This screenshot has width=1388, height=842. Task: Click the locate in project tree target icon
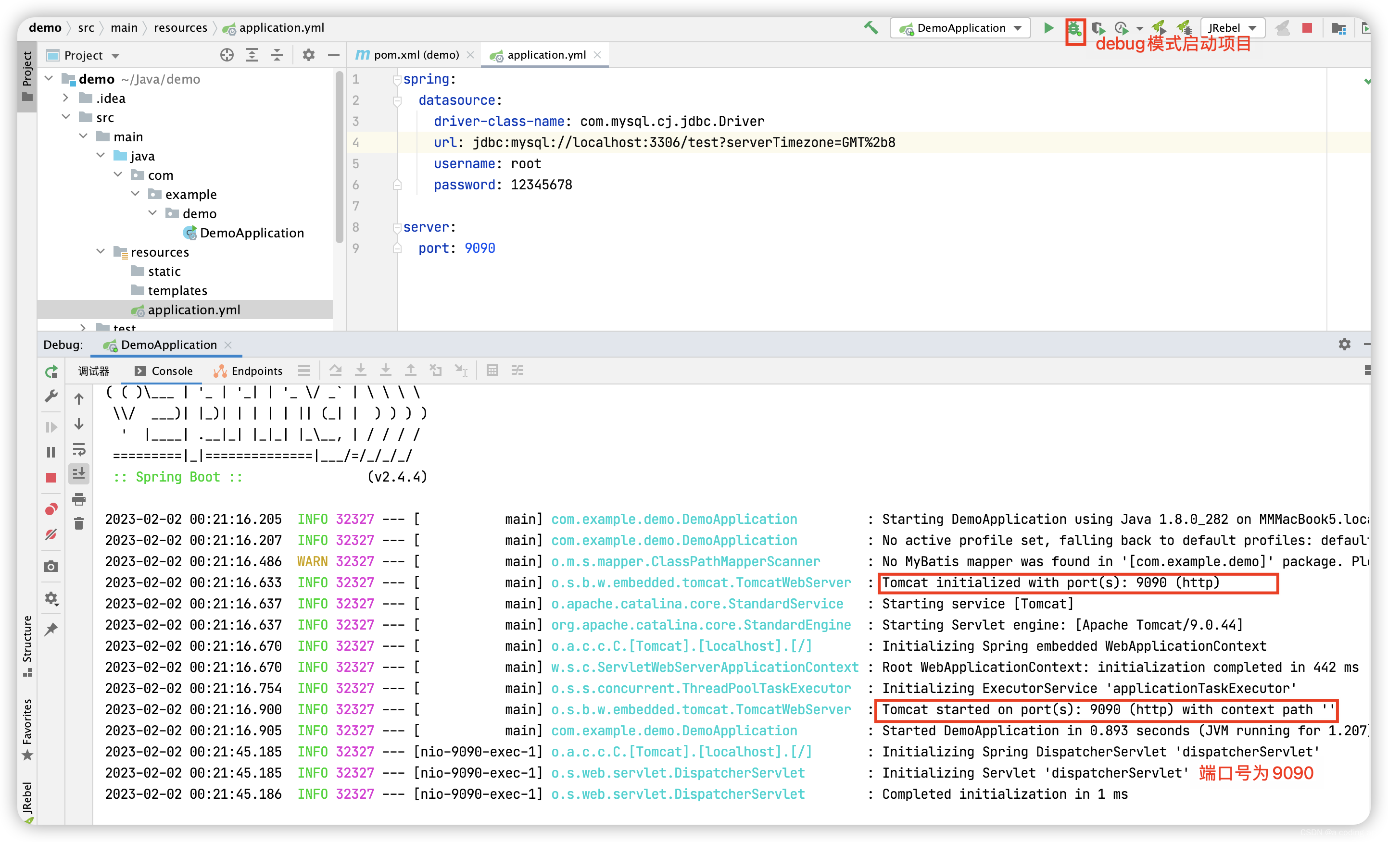[227, 55]
